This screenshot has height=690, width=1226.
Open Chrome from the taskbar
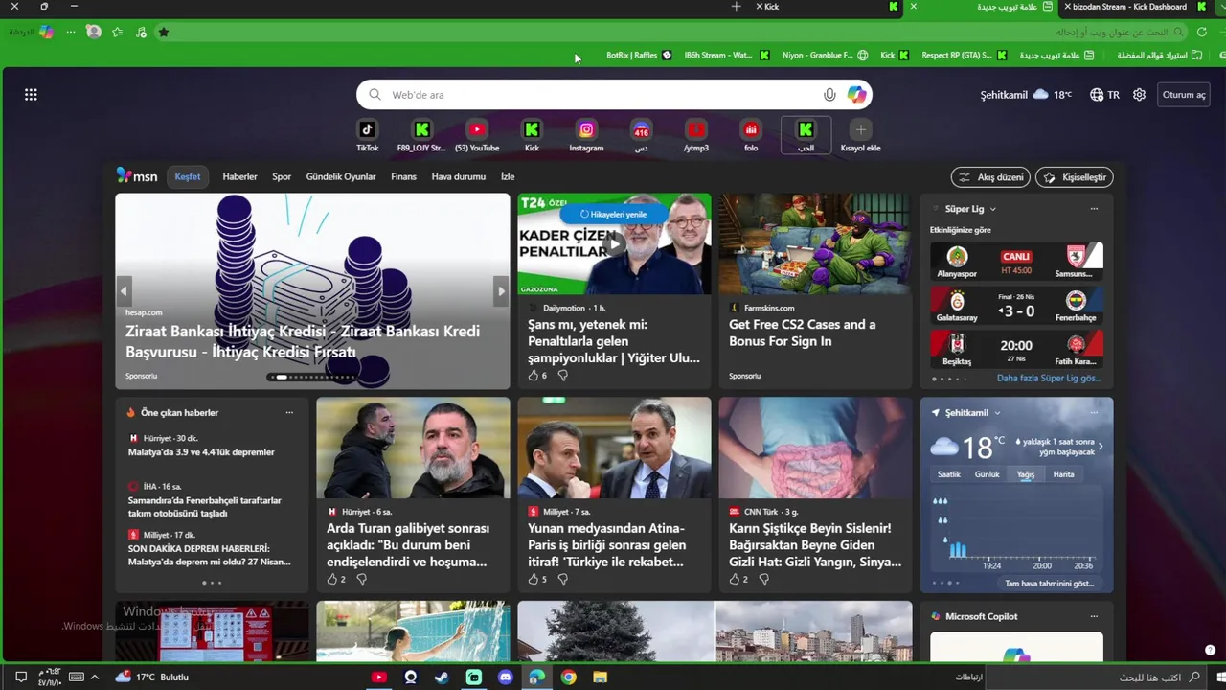tap(569, 677)
